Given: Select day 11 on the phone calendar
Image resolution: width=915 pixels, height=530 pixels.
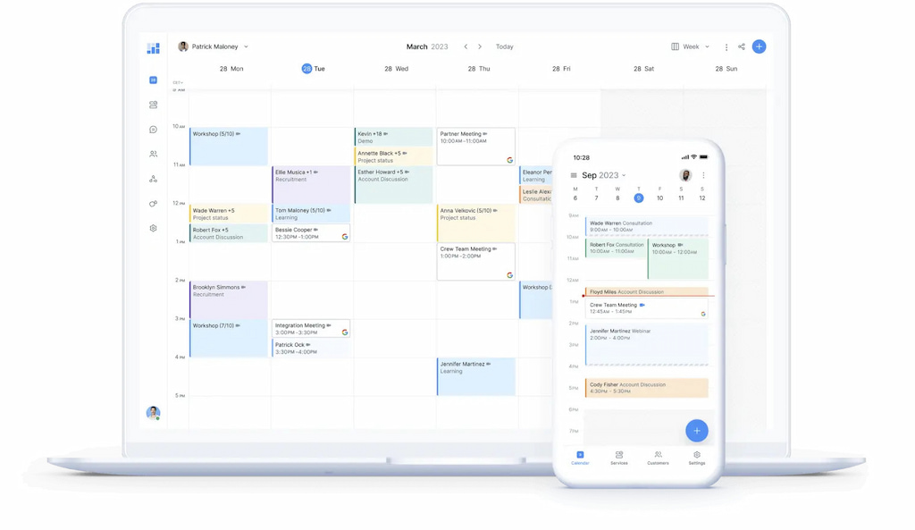Looking at the screenshot, I should coord(680,198).
